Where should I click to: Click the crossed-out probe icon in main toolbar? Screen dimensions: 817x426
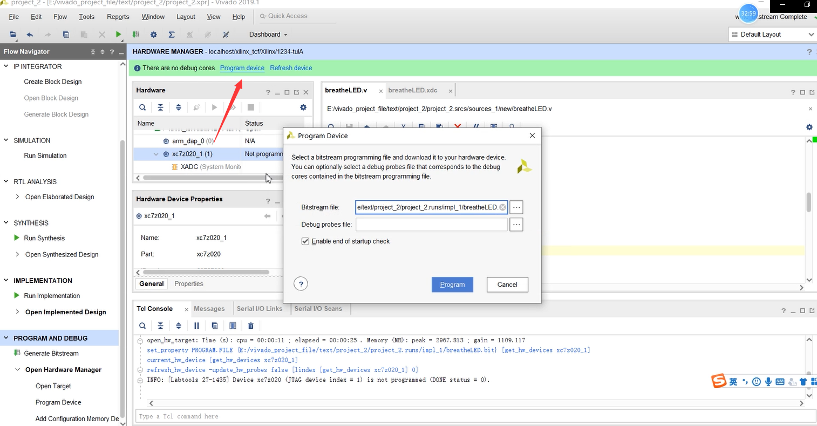coord(226,35)
